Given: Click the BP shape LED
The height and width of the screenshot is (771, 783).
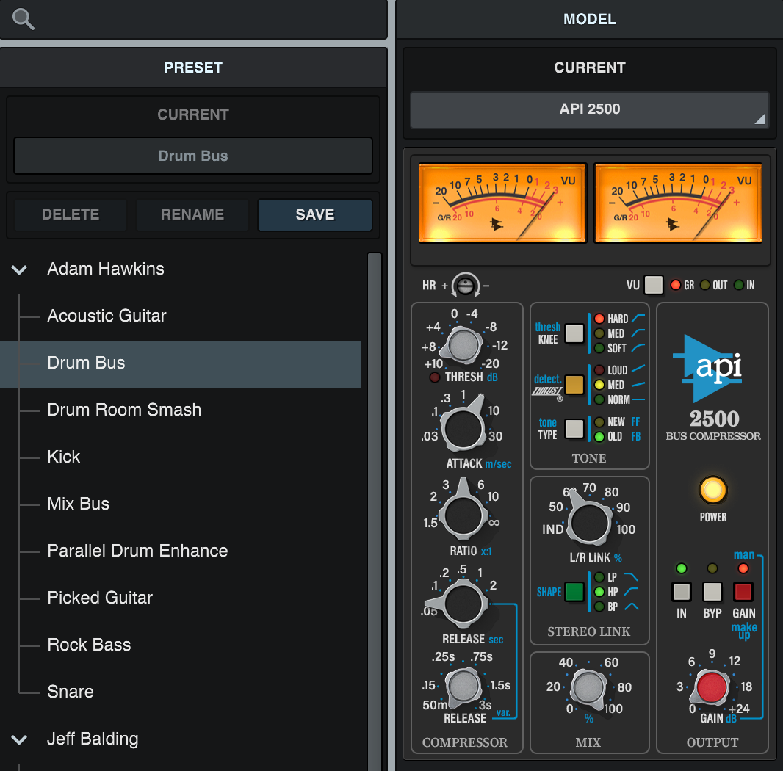Looking at the screenshot, I should point(599,607).
